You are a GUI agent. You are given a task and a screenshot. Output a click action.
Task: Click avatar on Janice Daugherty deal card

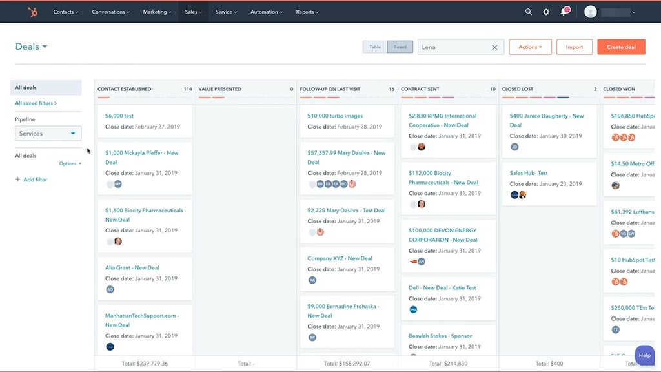(x=514, y=147)
